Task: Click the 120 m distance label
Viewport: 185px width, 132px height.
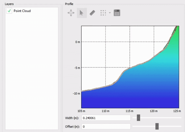Action: [x=154, y=111]
